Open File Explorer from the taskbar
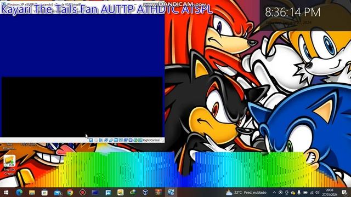Viewport: 351px width, 197px height. click(32, 192)
